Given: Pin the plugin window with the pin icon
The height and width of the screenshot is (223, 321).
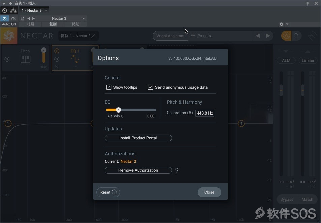Looking at the screenshot, I should point(307,3).
